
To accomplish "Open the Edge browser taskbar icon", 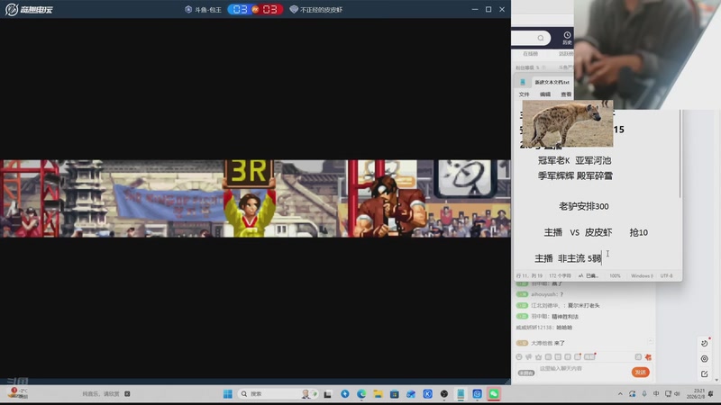I will pos(361,394).
